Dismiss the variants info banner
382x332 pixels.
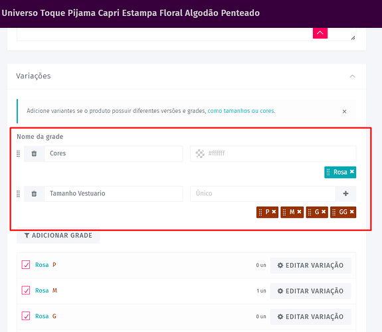coord(344,112)
